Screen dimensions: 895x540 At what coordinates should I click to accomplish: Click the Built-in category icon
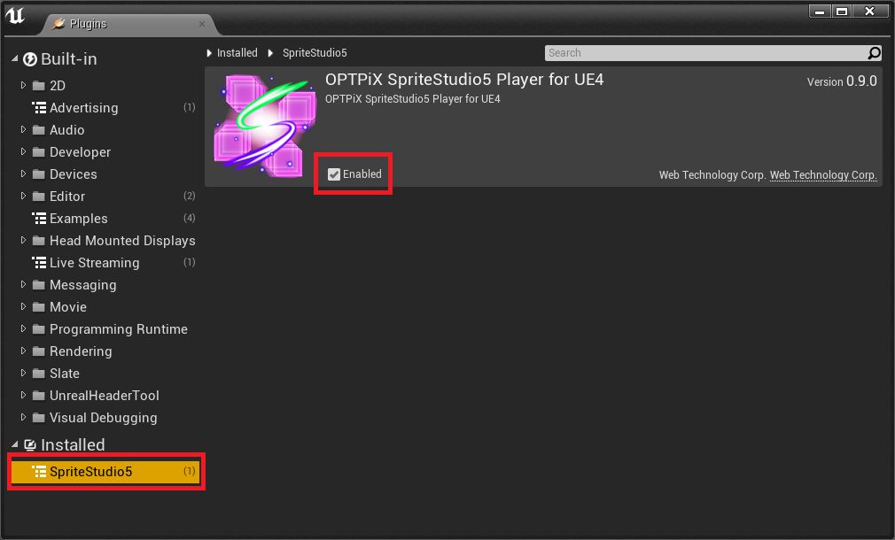(30, 58)
